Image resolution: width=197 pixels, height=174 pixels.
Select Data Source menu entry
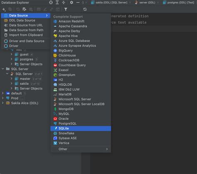25,15
